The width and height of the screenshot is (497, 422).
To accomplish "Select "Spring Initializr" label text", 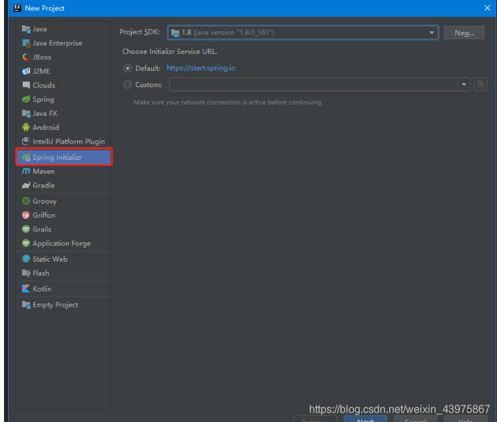I will pyautogui.click(x=57, y=157).
